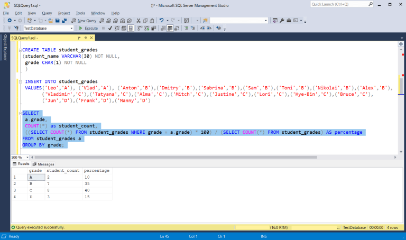Open the Query menu

point(47,13)
